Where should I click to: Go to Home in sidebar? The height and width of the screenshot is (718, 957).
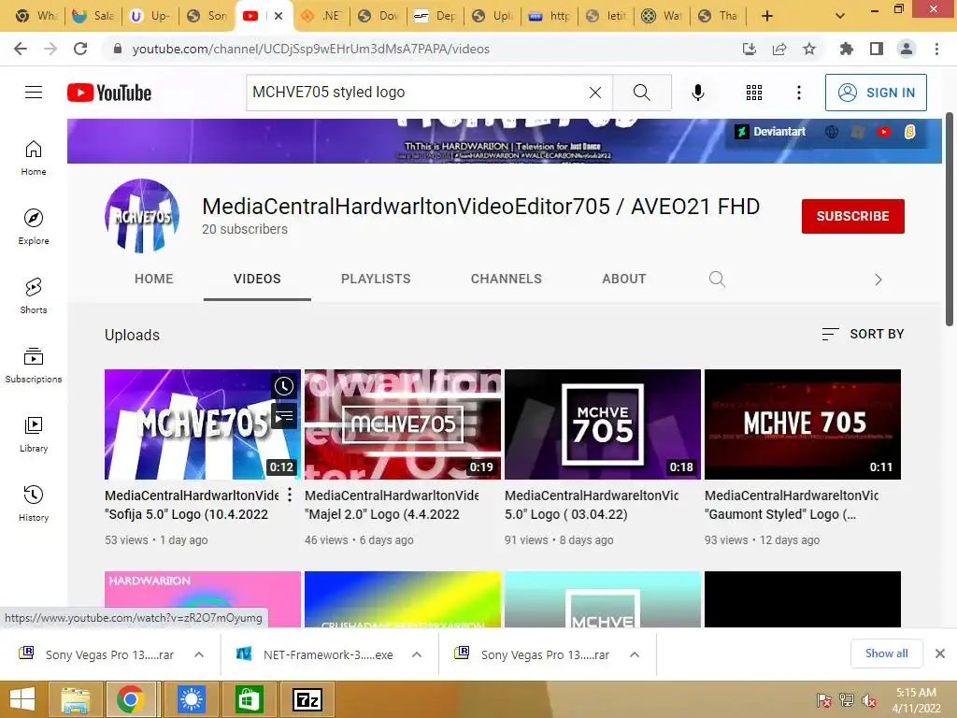point(34,157)
